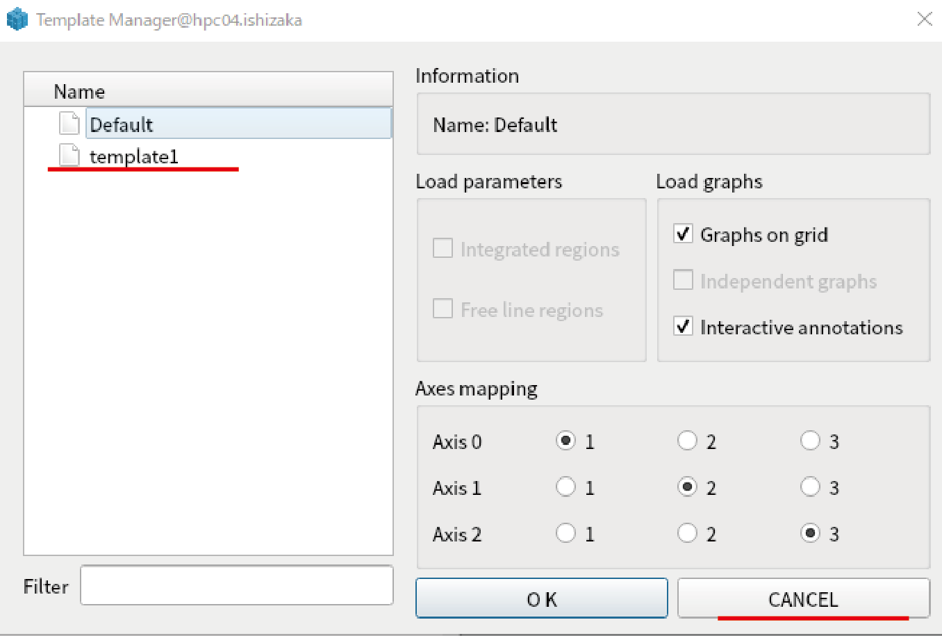
Task: Toggle the Integrated regions checkbox
Action: click(443, 248)
